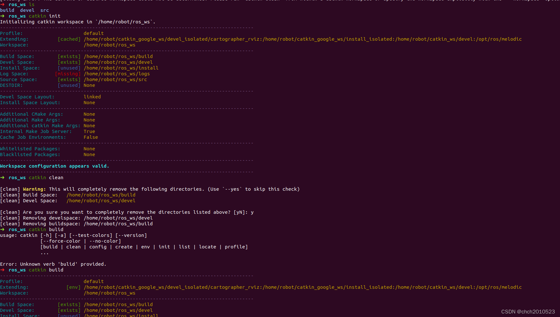Click 'src' in the ls output
This screenshot has width=560, height=317.
45,10
